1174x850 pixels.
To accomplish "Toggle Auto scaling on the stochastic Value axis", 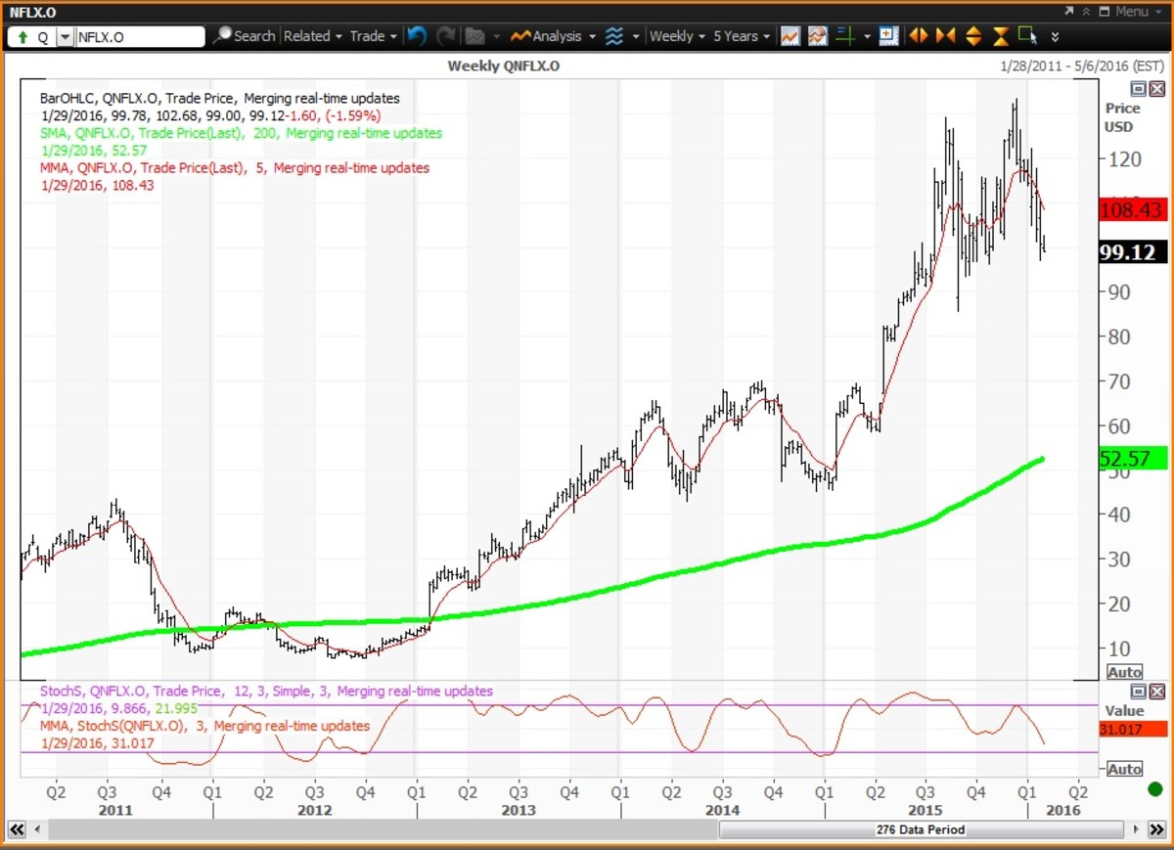I will pyautogui.click(x=1124, y=769).
